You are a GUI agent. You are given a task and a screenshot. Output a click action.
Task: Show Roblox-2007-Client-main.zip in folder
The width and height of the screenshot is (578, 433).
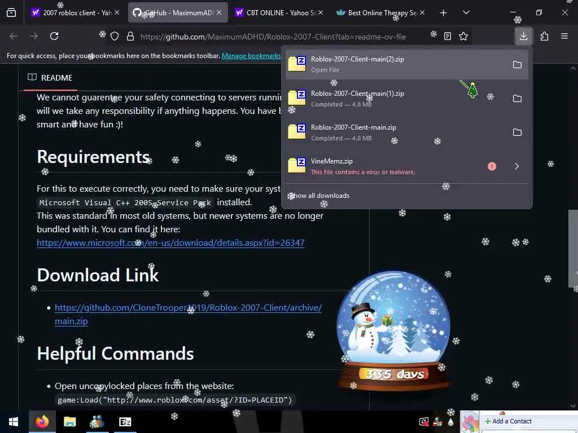tap(517, 132)
